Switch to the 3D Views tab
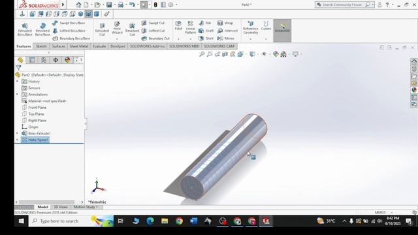Viewport: 418px width, 235px height. (x=61, y=207)
